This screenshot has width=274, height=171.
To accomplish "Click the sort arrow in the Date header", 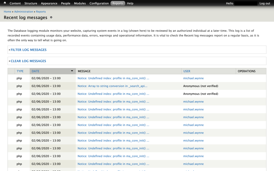I will (72, 71).
